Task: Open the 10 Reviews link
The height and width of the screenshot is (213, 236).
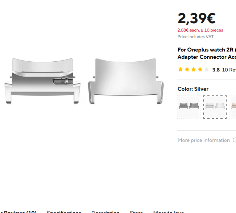Action: pyautogui.click(x=229, y=70)
